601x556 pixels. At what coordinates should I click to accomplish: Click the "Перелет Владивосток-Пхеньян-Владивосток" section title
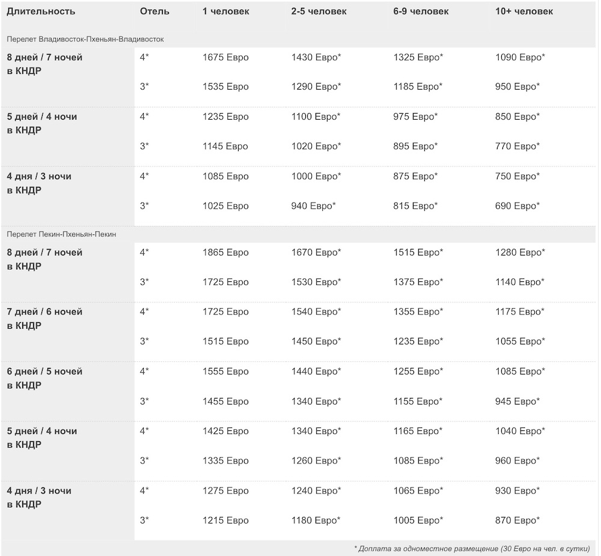point(85,39)
